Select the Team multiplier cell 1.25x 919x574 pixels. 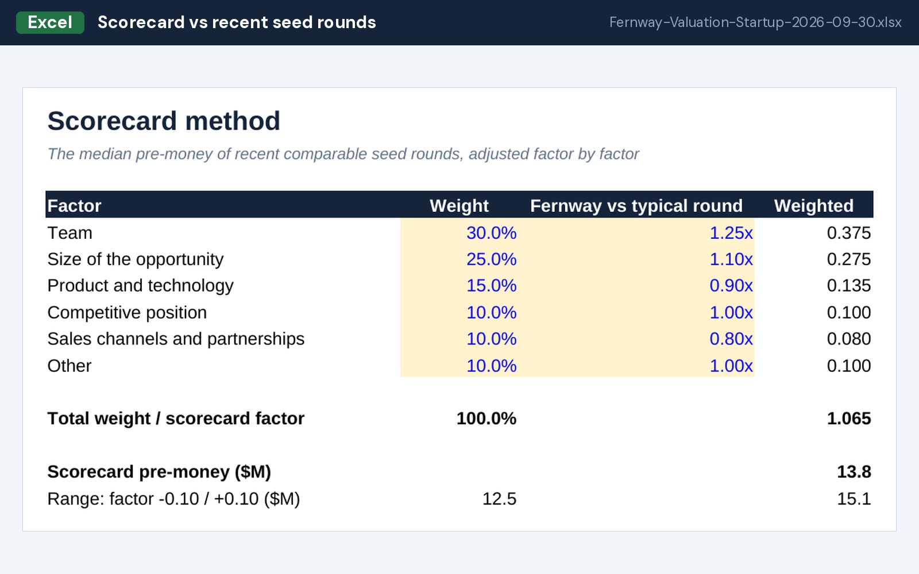coord(731,232)
